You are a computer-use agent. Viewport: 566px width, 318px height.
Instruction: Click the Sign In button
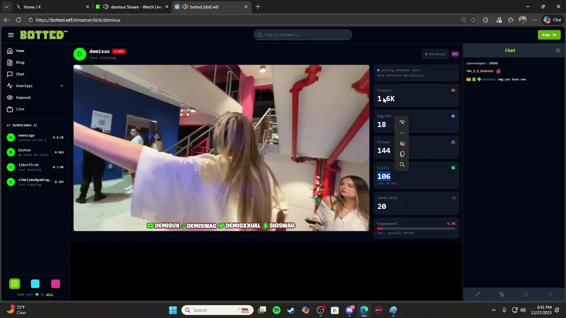click(x=549, y=35)
